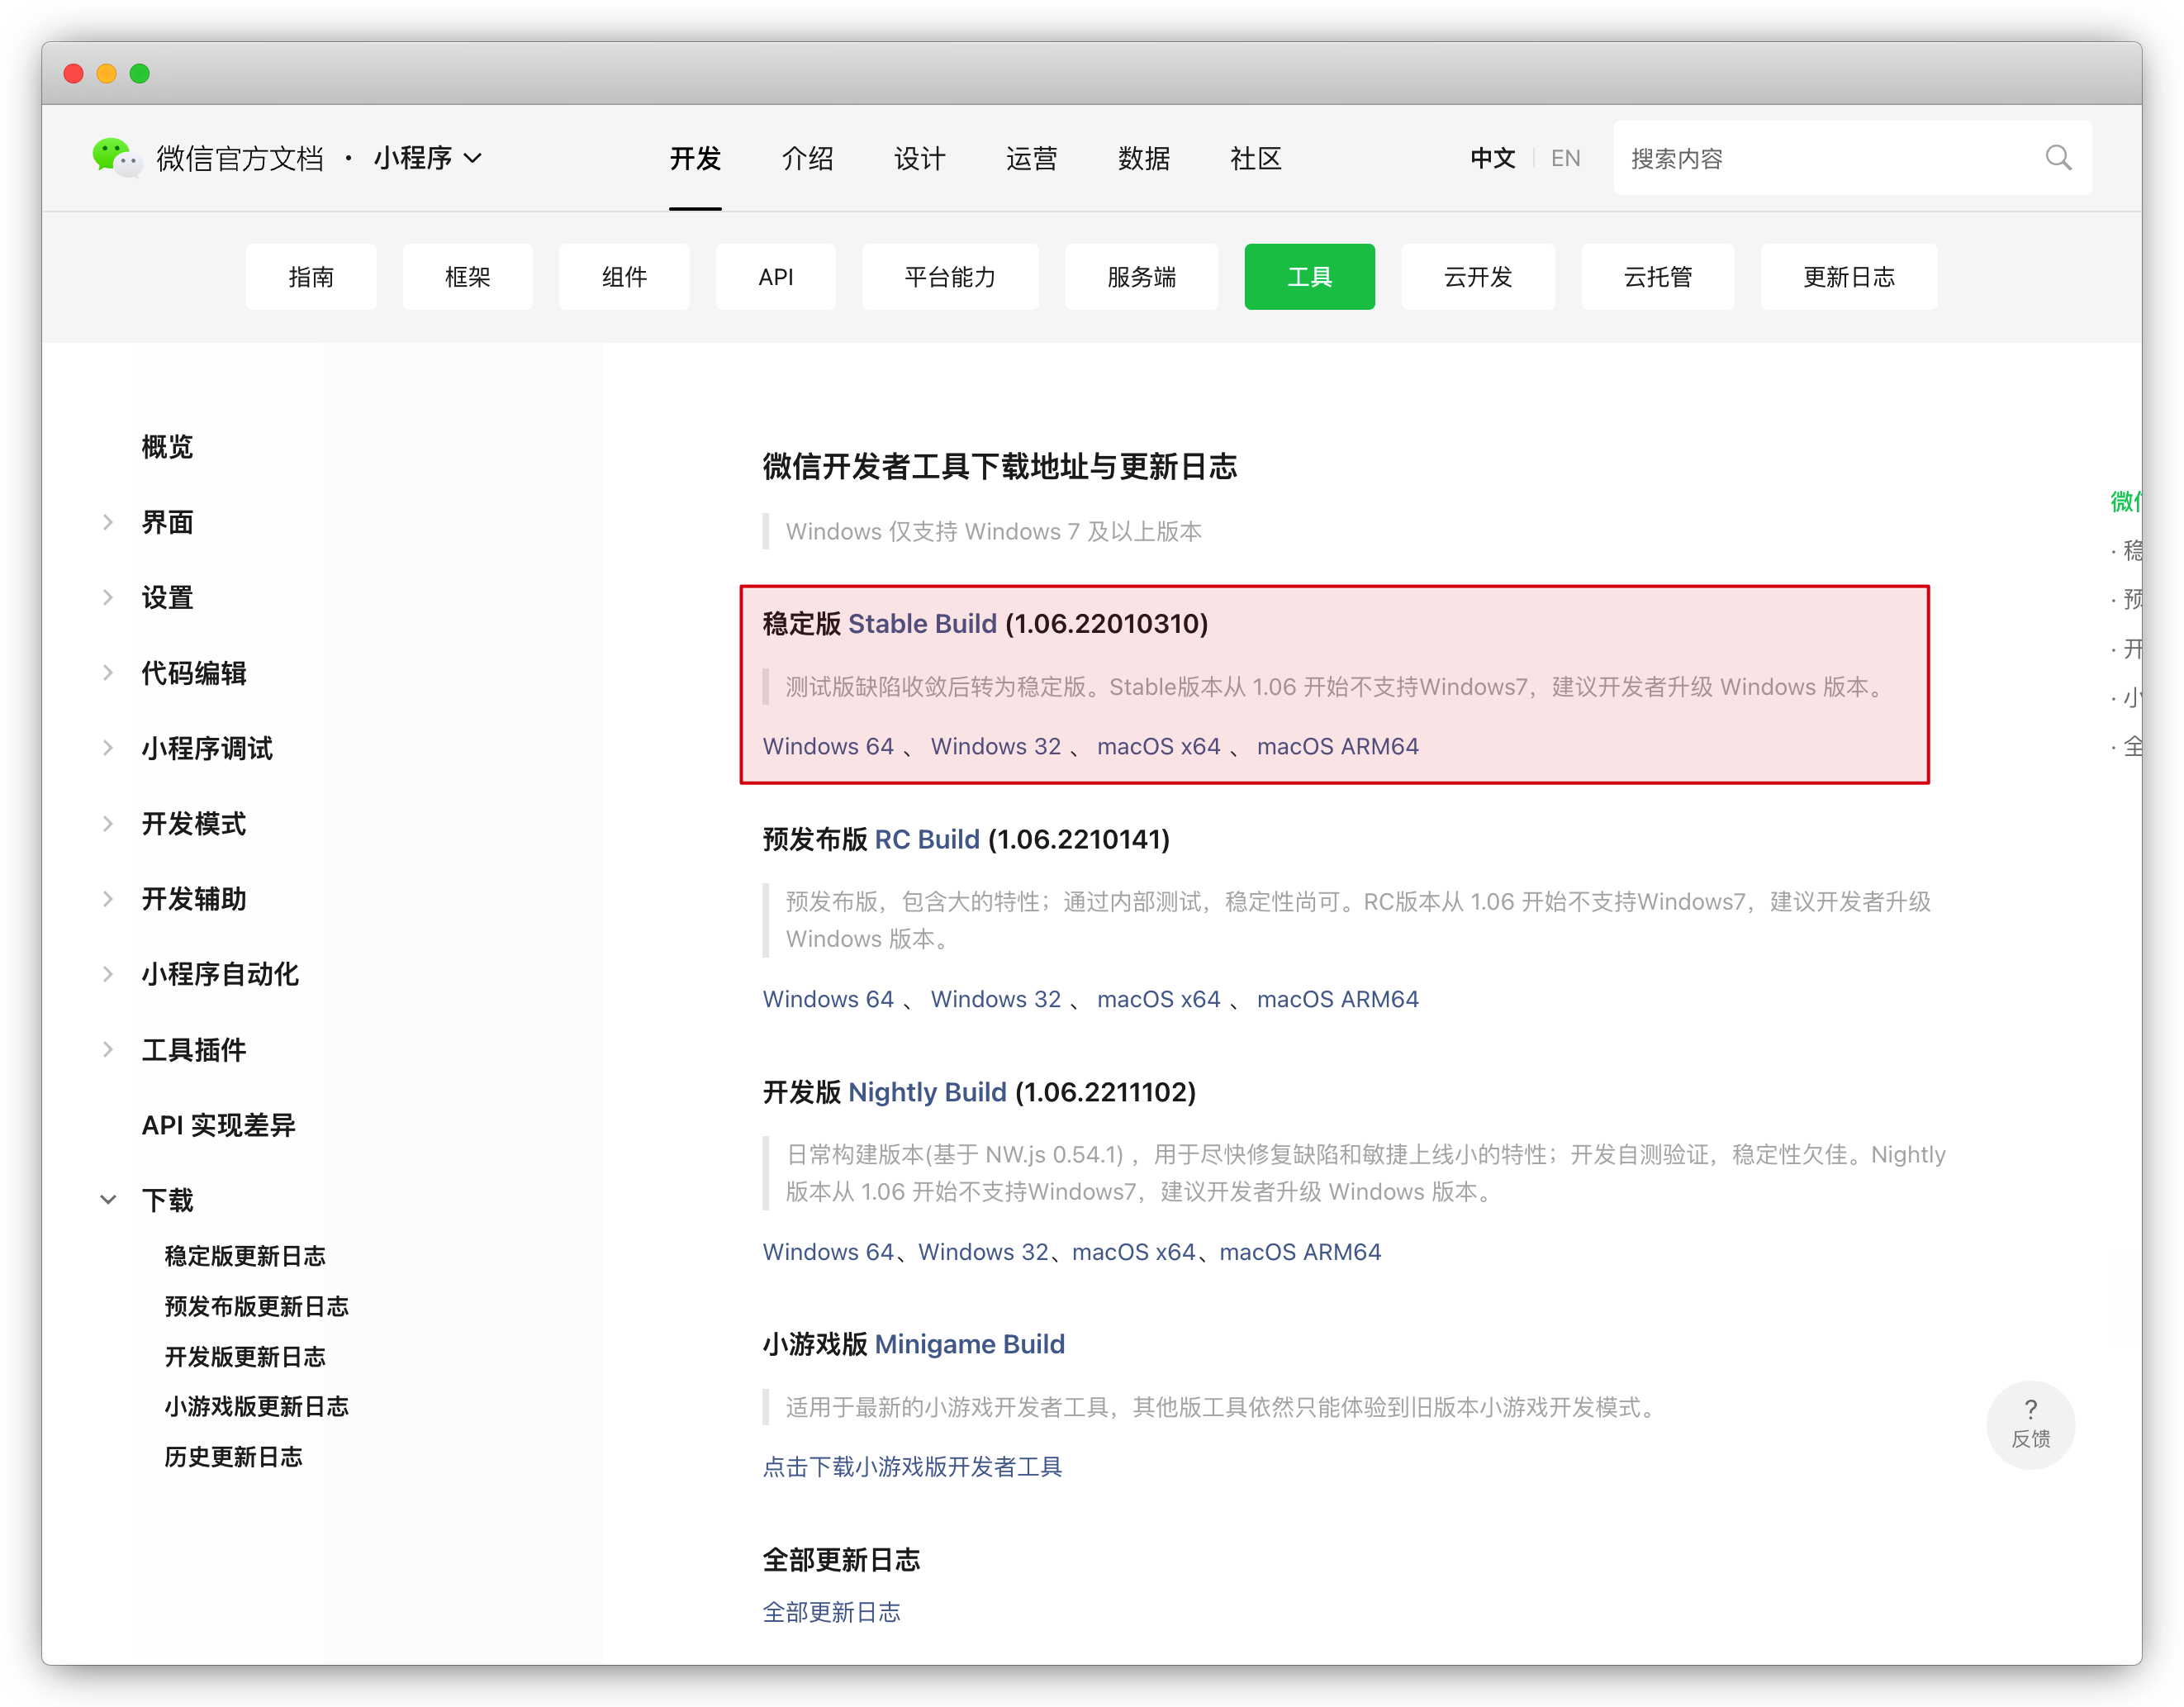
Task: Select 中文 language option
Action: click(x=1492, y=158)
